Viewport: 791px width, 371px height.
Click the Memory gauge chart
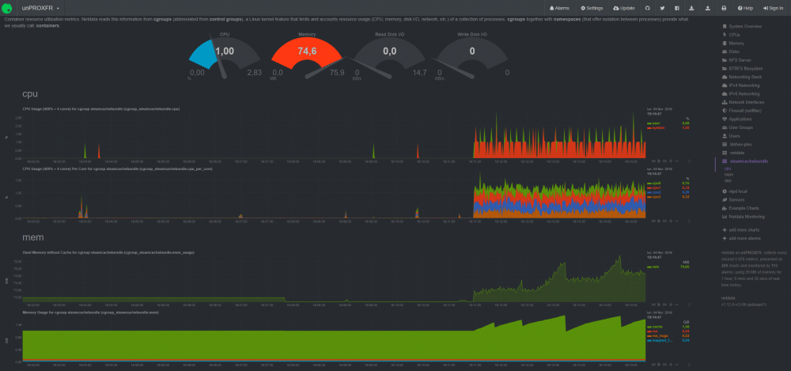click(307, 55)
